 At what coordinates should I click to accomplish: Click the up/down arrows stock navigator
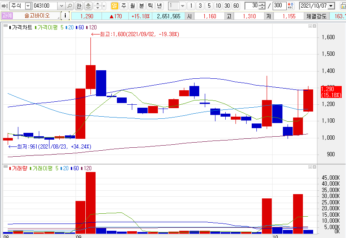[98, 6]
